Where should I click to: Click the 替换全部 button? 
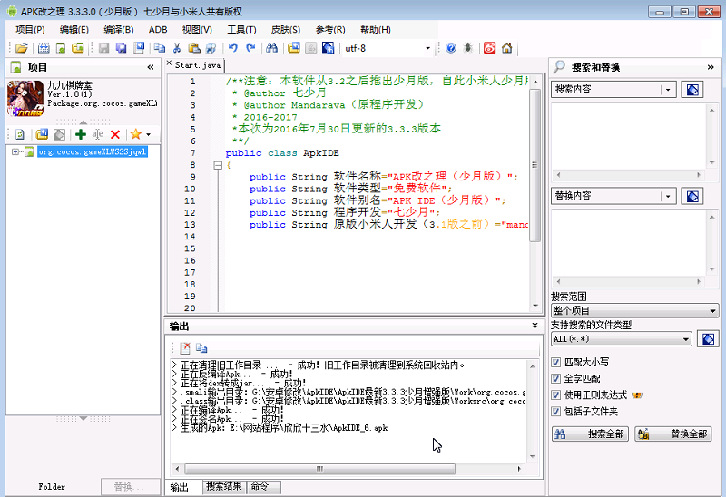tap(672, 434)
